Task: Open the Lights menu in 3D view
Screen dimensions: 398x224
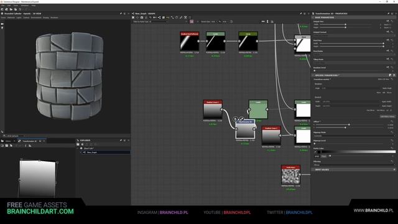Action: click(19, 18)
